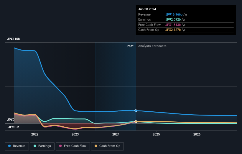Click the pink Free Cash Flow legend dot
This screenshot has height=154, width=242.
pyautogui.click(x=60, y=146)
